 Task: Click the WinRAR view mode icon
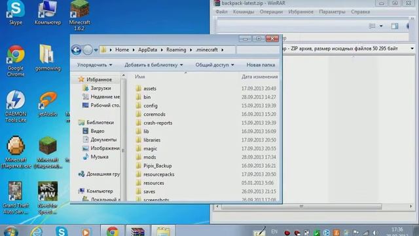click(x=372, y=26)
